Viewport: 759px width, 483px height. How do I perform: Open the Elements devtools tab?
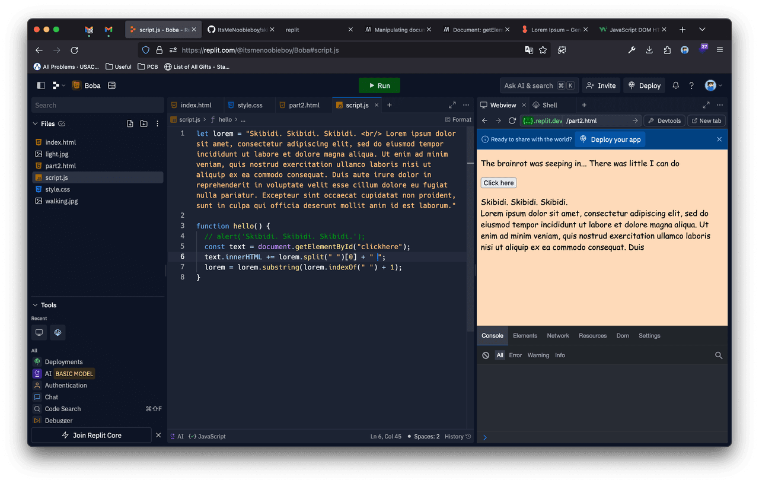[x=525, y=336]
